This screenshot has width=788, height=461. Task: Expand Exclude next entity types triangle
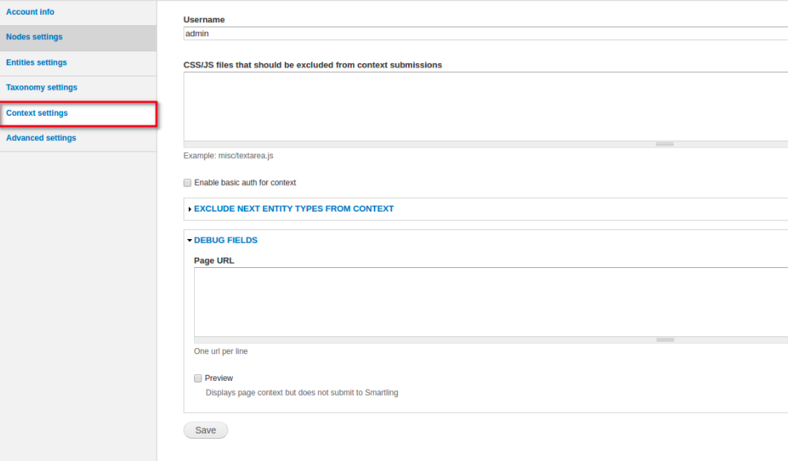click(190, 209)
